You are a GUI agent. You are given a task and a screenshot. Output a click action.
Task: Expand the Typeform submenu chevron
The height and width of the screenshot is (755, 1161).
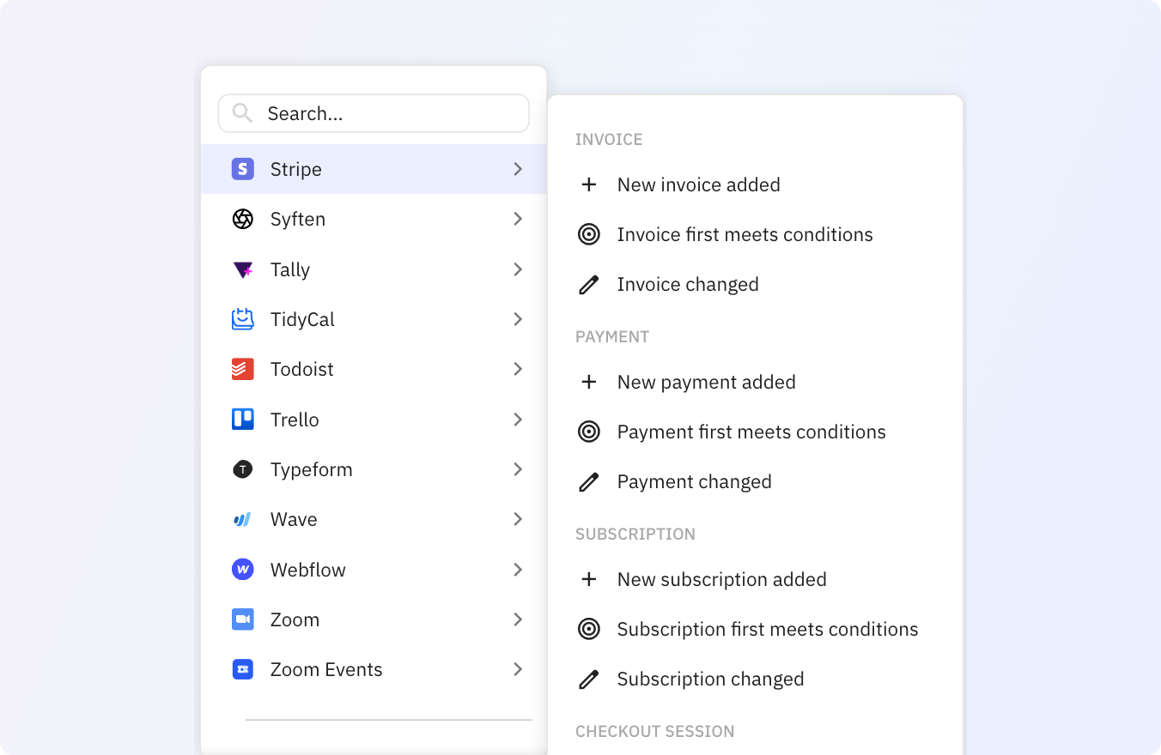[x=518, y=469]
